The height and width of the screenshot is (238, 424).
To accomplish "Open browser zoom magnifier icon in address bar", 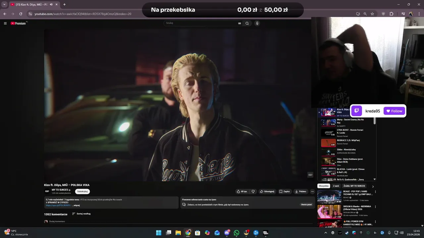I will click(365, 14).
